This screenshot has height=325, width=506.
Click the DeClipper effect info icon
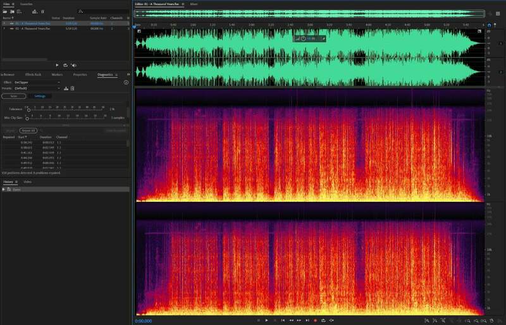(x=126, y=82)
